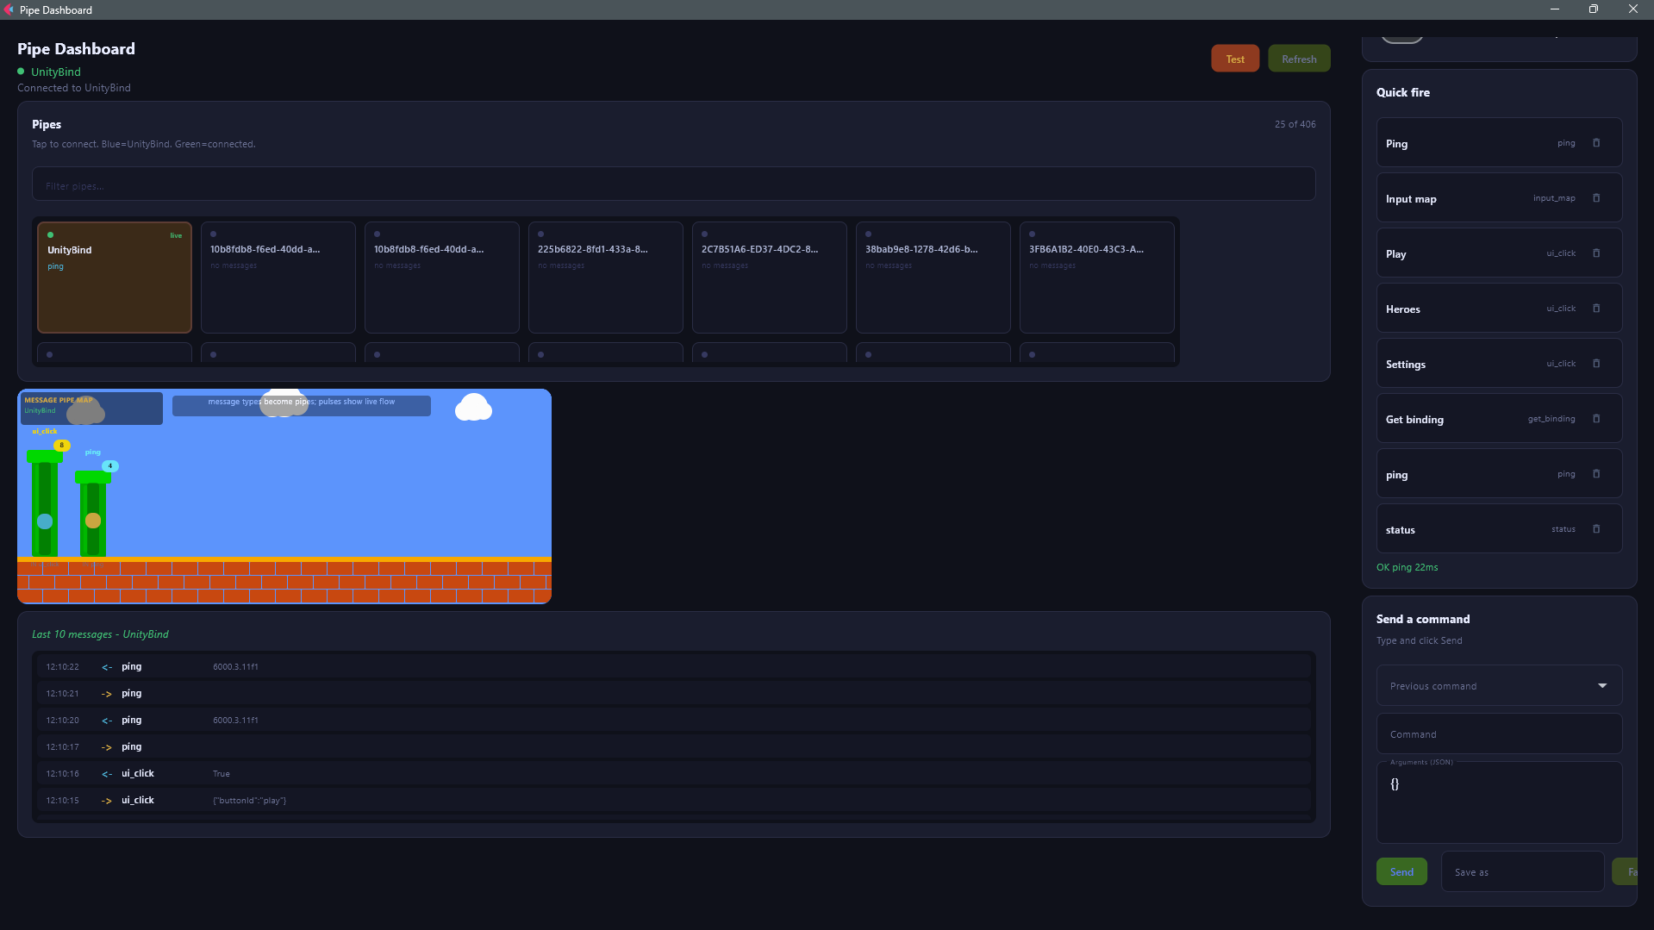1654x930 pixels.
Task: Delete the lowercase ping quick fire entry
Action: [x=1595, y=474]
